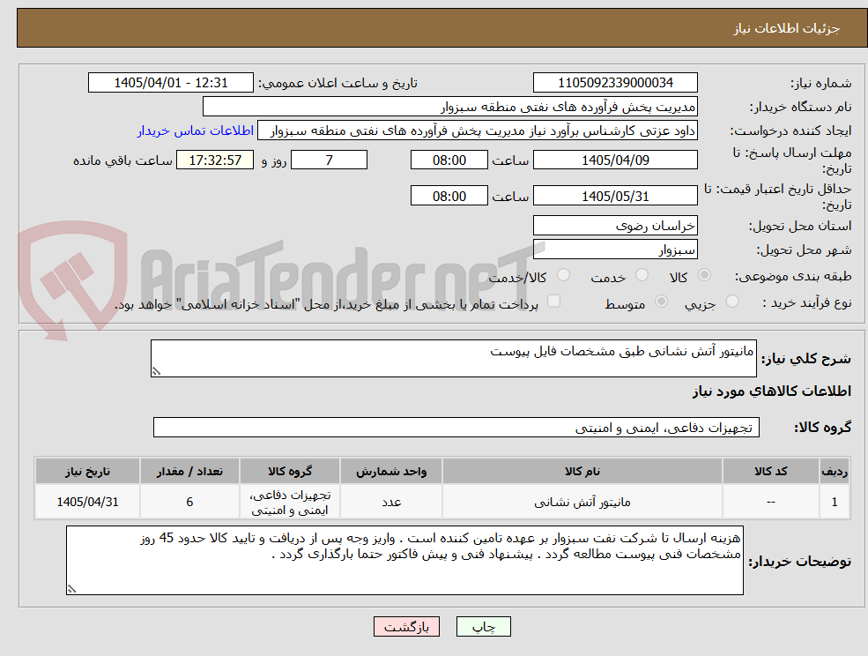Click the response deadline date 1405/04/09
868x656 pixels.
(x=615, y=160)
